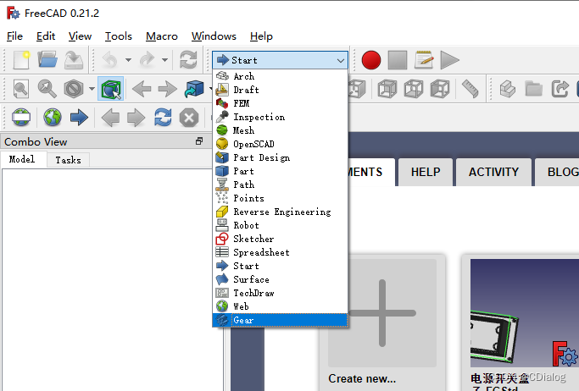This screenshot has height=391, width=579.
Task: Open the redo history dropdown arrow
Action: [x=164, y=60]
